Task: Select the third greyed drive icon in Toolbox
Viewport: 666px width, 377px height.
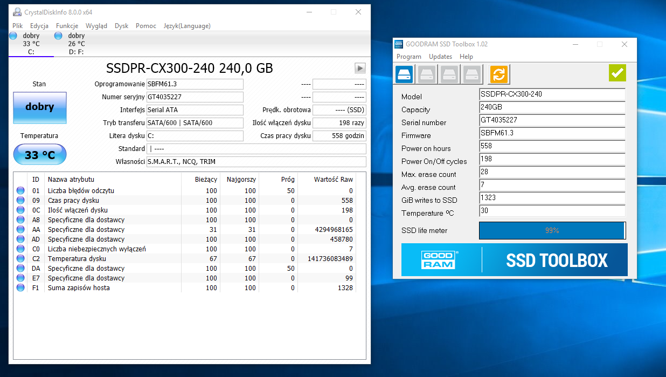Action: tap(449, 74)
